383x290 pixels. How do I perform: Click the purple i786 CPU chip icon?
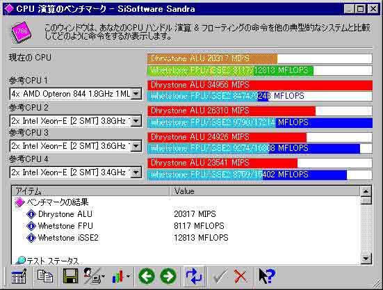tap(21, 32)
